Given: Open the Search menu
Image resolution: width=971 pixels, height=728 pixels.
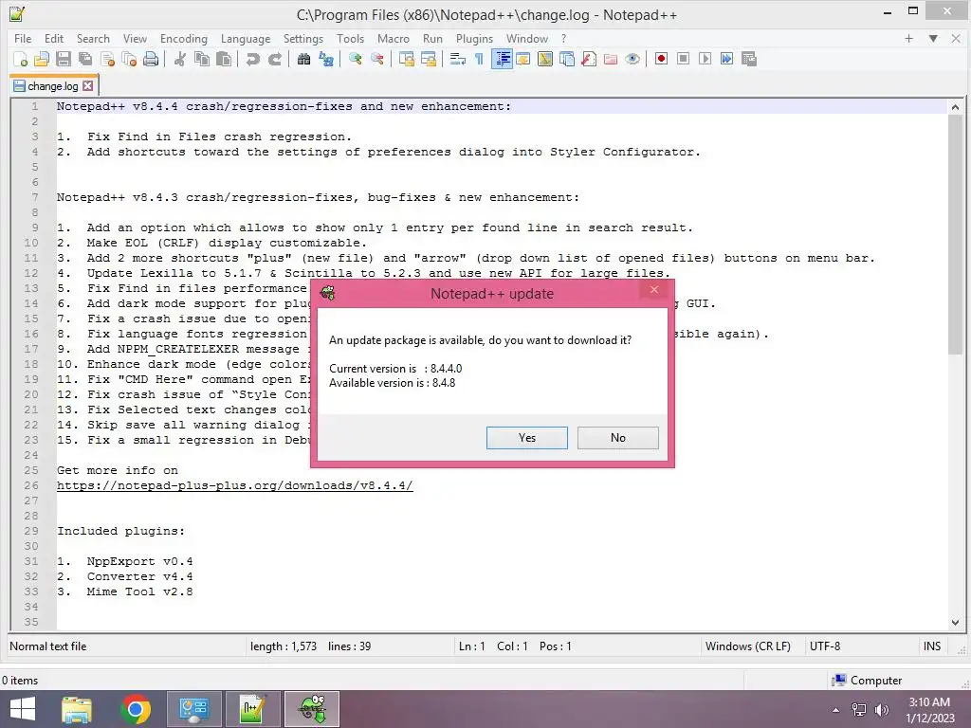Looking at the screenshot, I should (93, 38).
